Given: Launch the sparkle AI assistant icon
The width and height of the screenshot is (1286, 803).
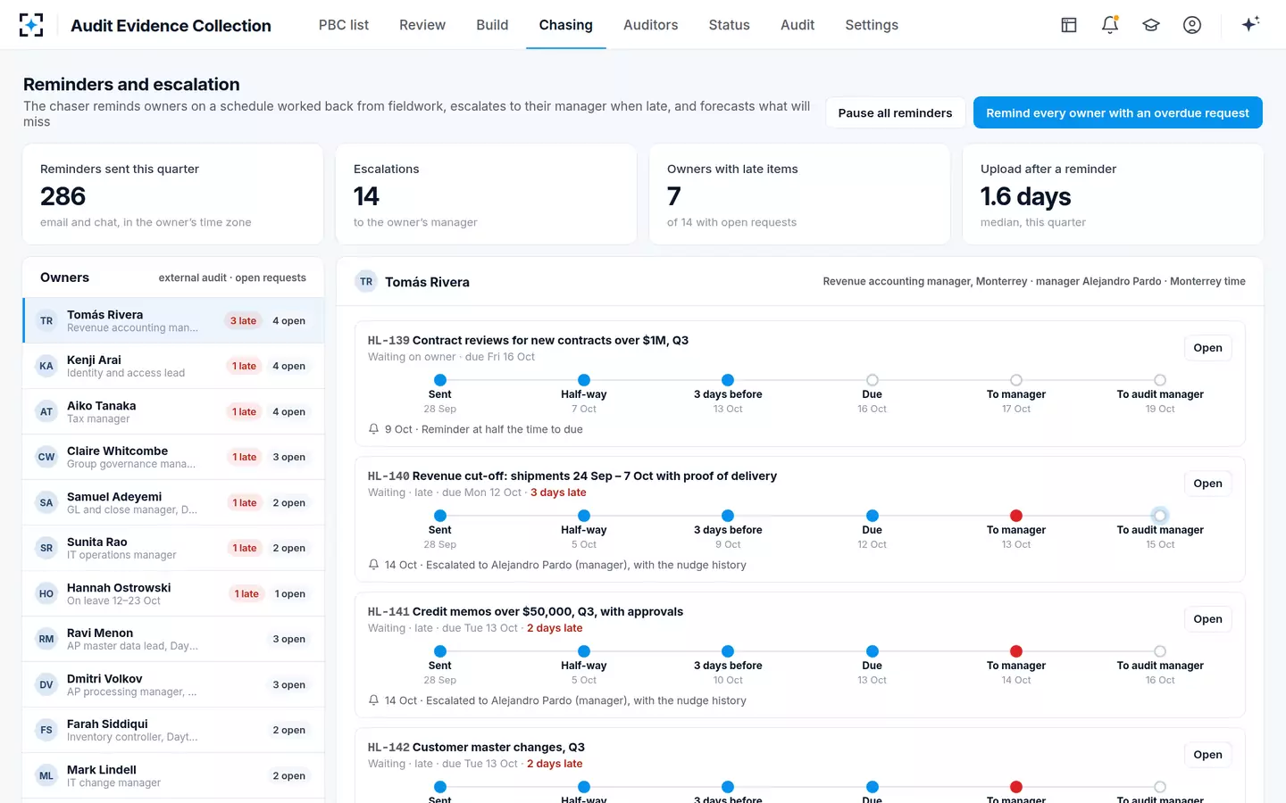Looking at the screenshot, I should [1250, 24].
